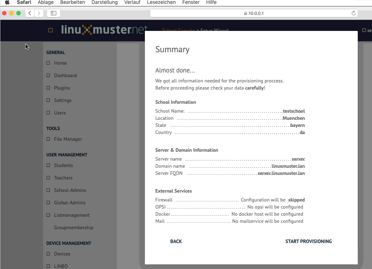Go back using the BACK button
The image size is (372, 269).
176,241
